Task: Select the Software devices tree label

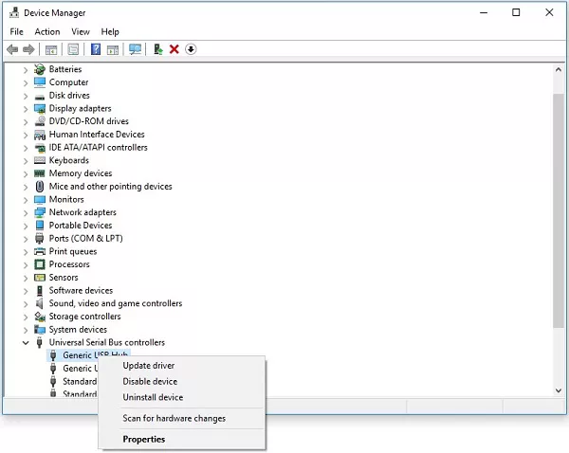Action: point(81,291)
